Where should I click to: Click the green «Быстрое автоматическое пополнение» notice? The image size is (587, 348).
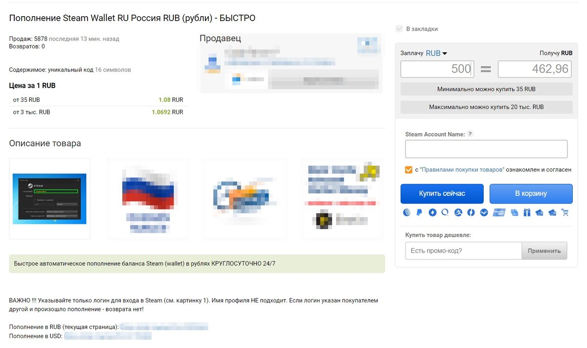pyautogui.click(x=197, y=264)
